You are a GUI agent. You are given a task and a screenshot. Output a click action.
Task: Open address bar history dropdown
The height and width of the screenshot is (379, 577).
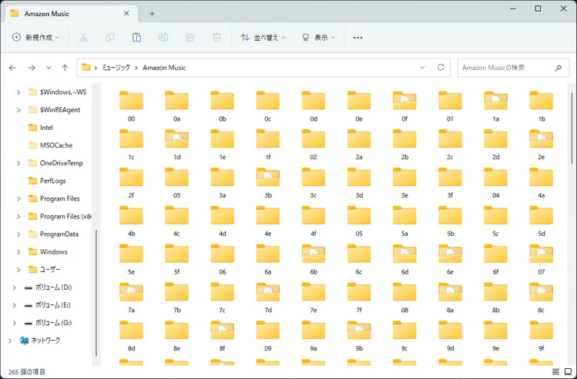click(422, 67)
